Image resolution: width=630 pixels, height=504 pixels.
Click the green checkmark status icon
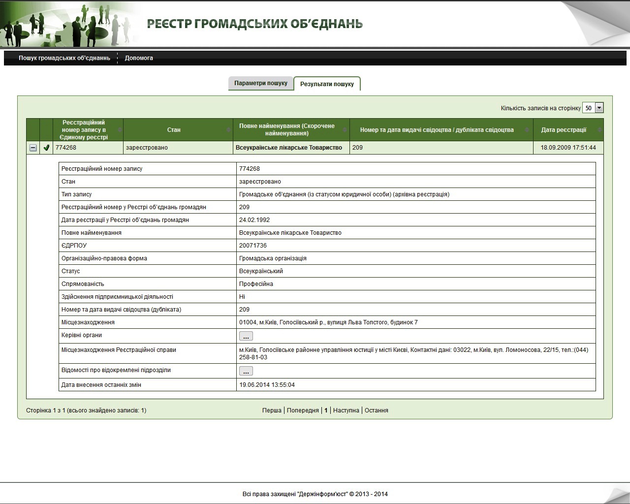[x=46, y=148]
